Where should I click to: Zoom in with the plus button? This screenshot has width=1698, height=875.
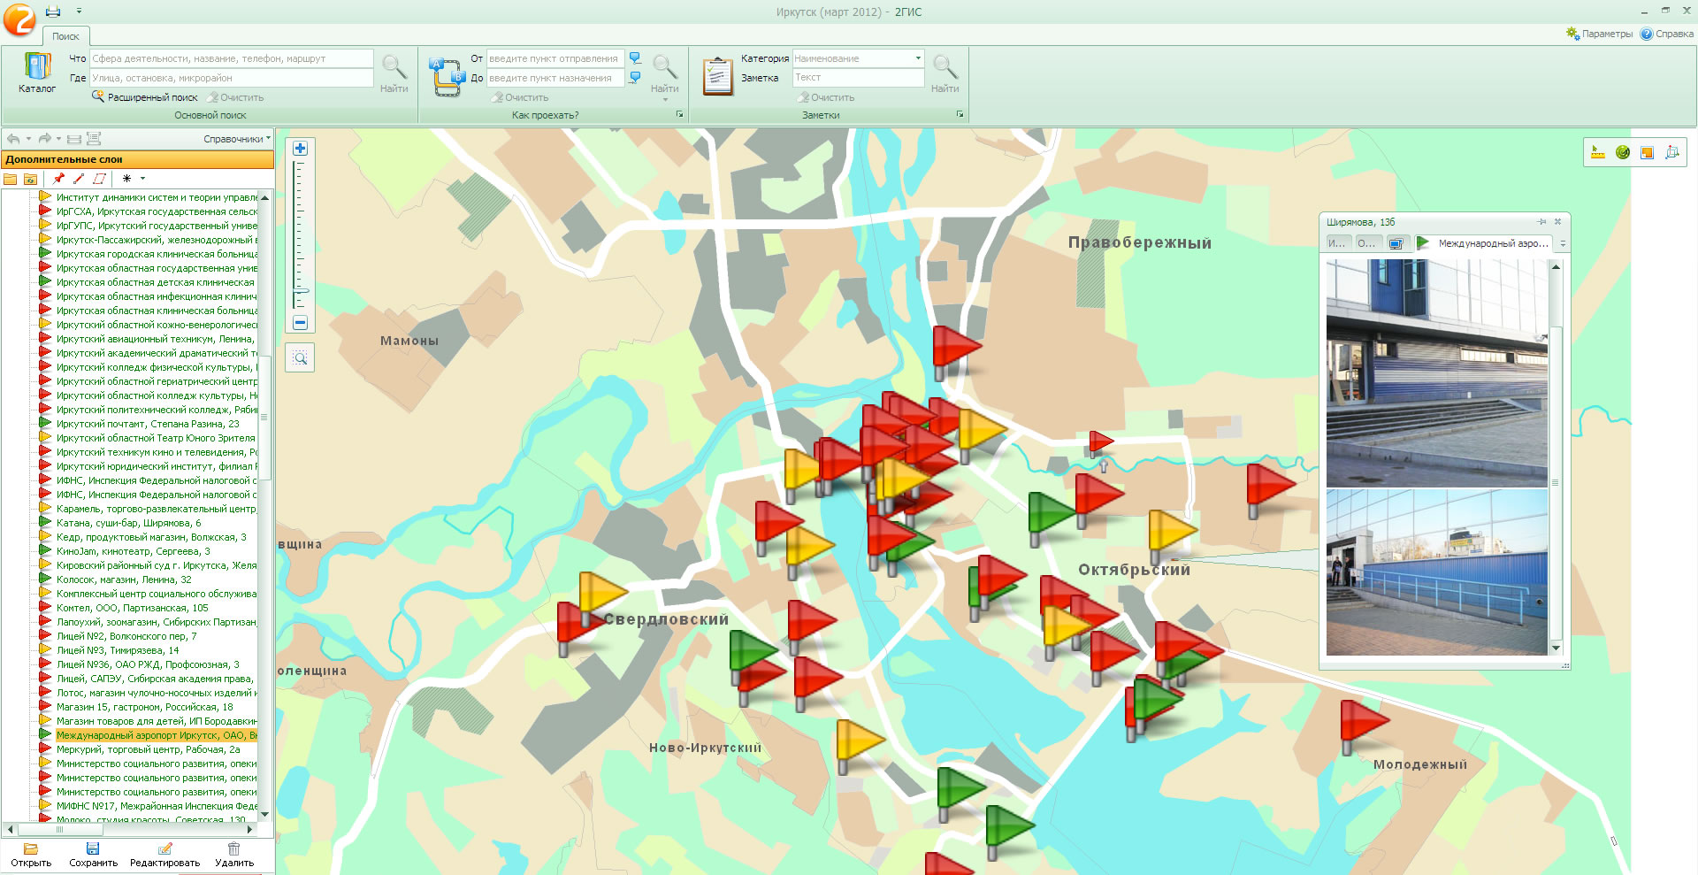coord(300,149)
